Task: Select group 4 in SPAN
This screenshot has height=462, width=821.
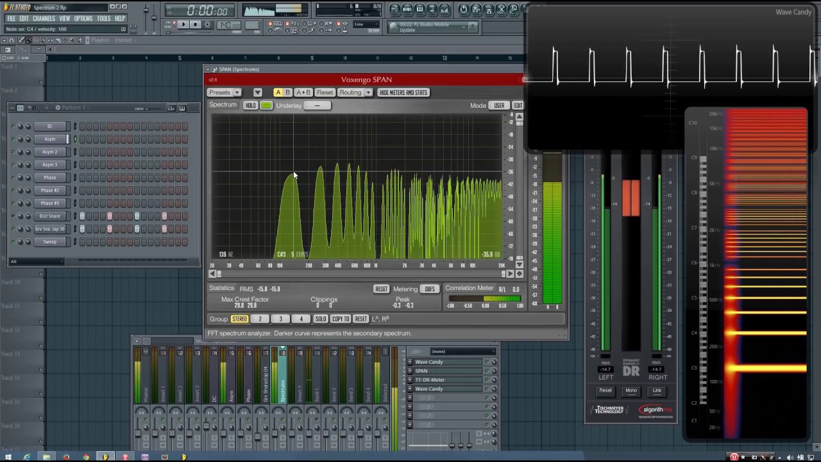Action: 301,319
